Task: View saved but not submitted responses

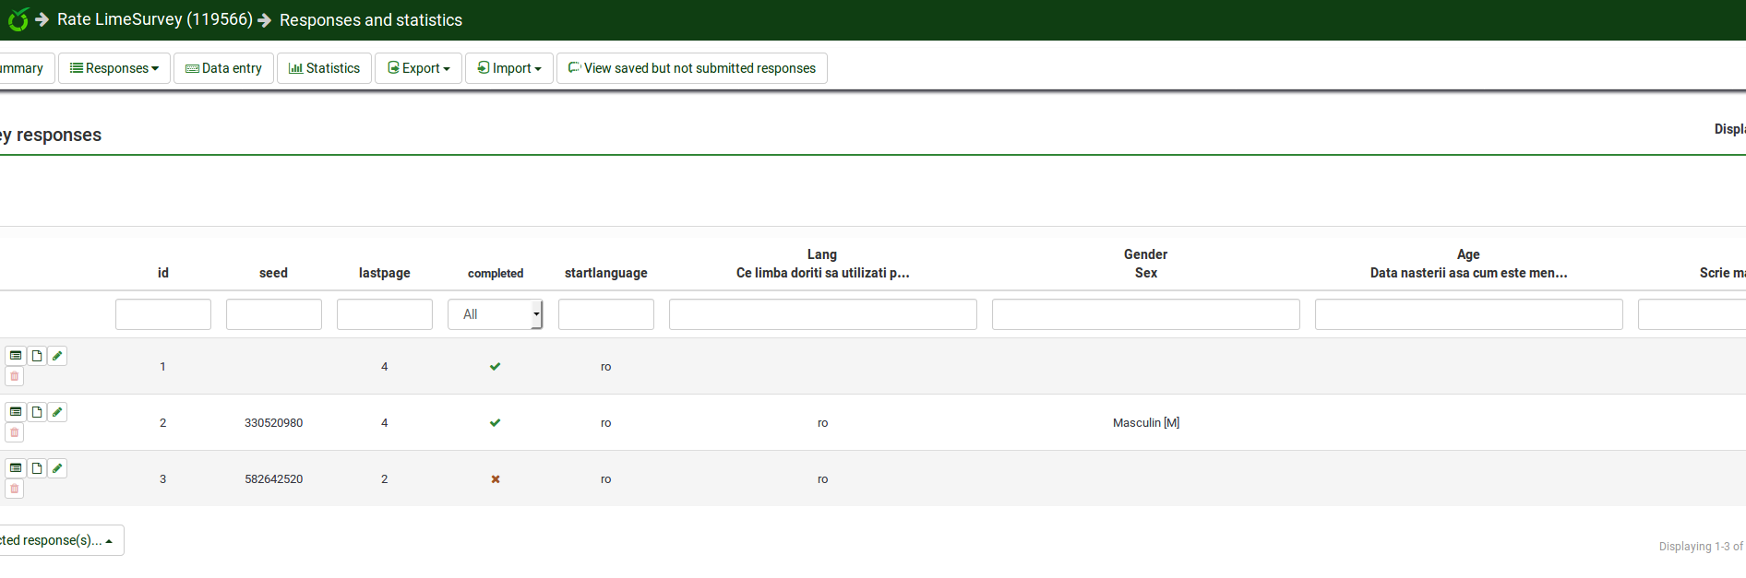Action: [x=691, y=68]
